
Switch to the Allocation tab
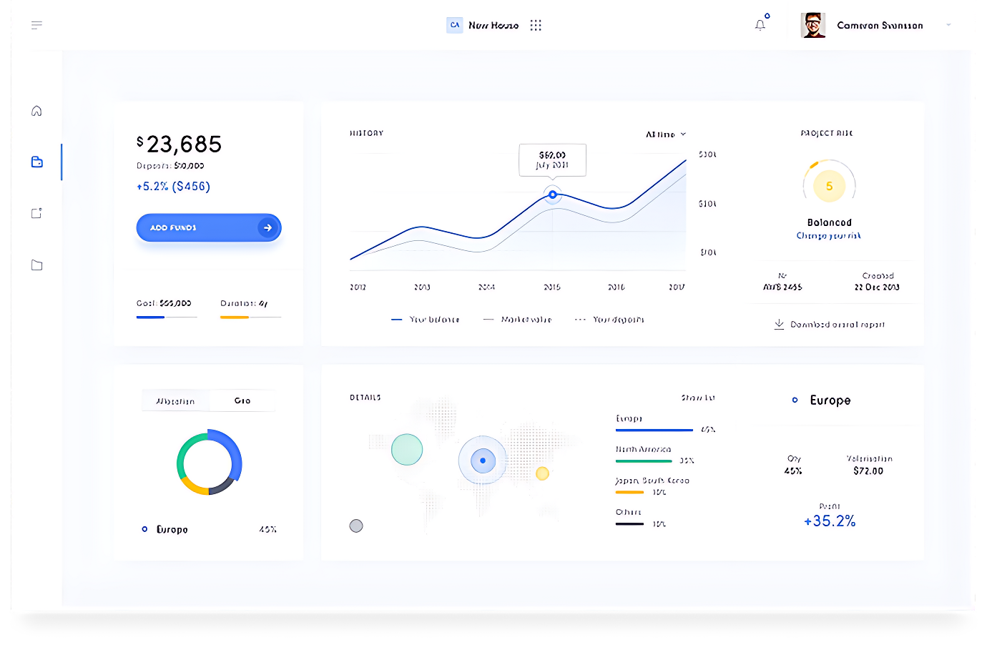tap(175, 400)
